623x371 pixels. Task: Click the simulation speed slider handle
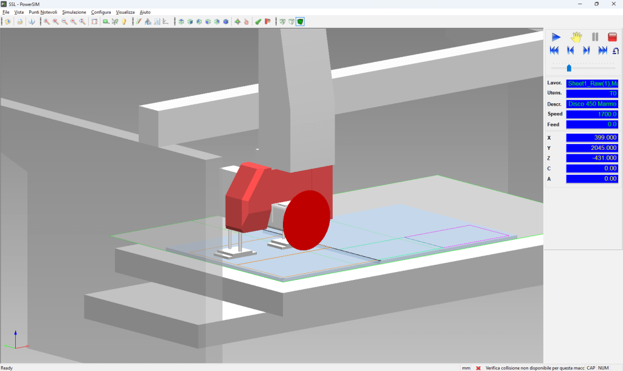coord(569,68)
